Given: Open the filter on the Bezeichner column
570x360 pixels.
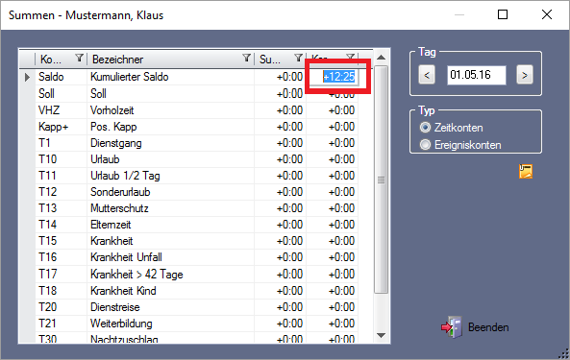Looking at the screenshot, I should pos(246,58).
